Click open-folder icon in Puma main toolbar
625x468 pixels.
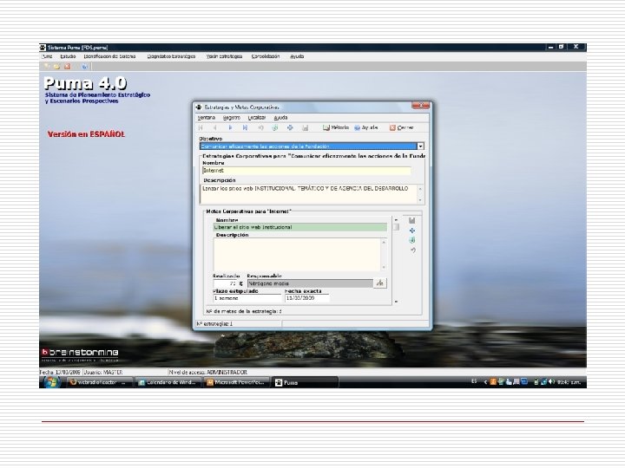57,67
